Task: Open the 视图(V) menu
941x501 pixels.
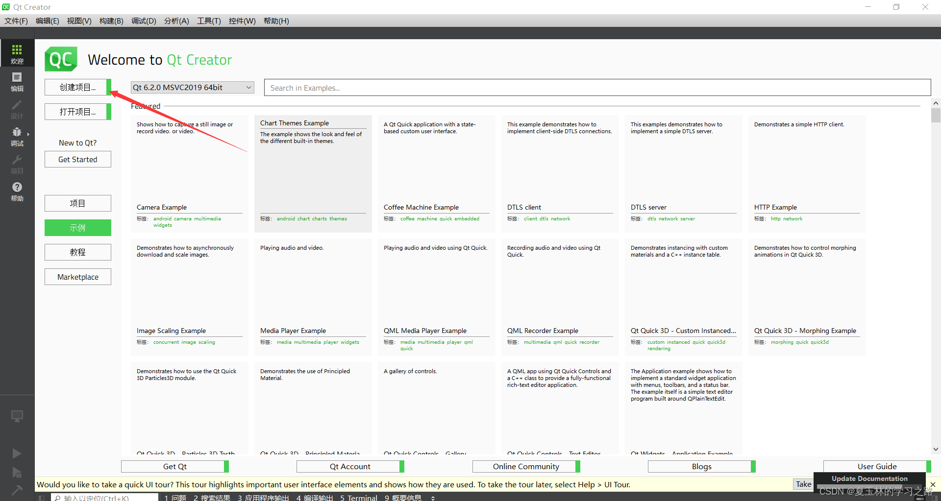Action: click(x=79, y=21)
